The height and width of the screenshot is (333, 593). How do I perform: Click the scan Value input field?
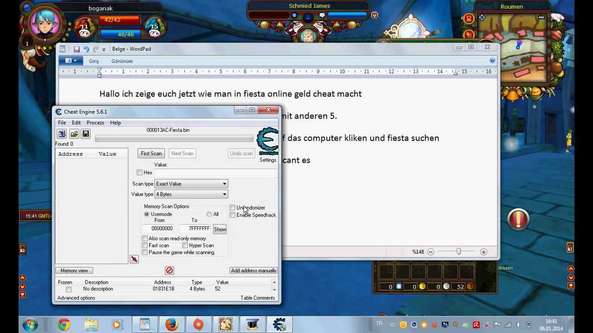215,173
